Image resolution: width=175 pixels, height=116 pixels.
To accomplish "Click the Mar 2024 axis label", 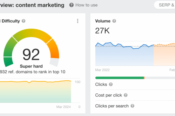I will (64, 107).
